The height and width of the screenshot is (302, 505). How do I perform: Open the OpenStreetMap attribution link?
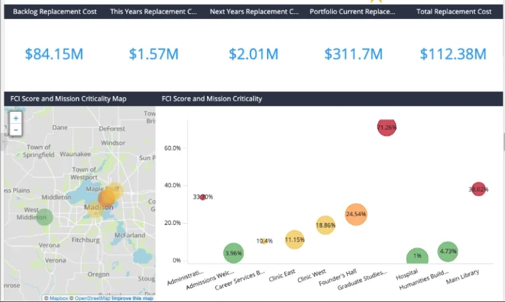(x=91, y=298)
